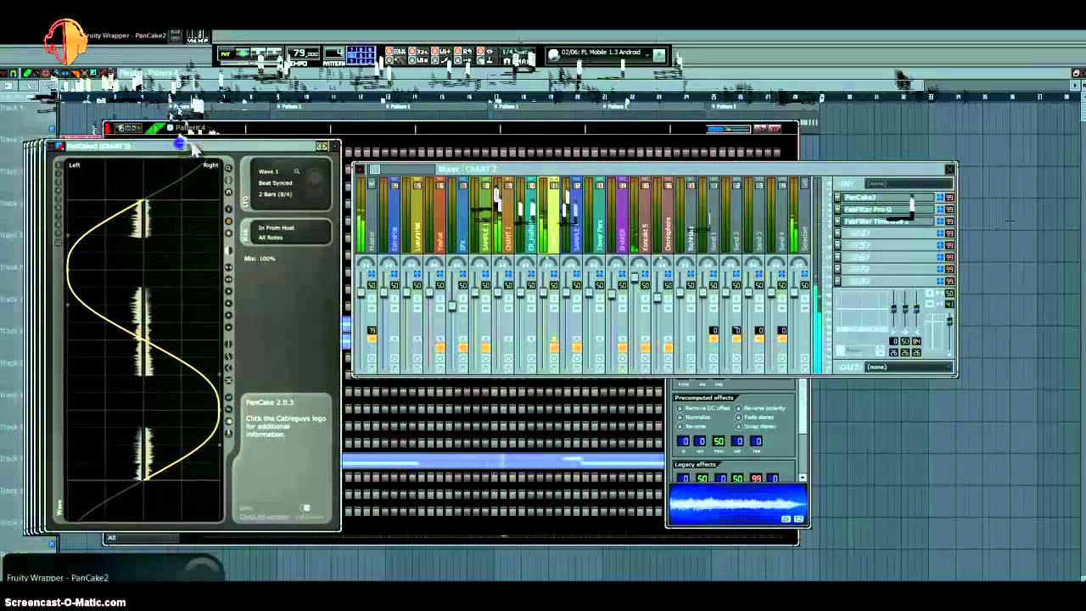This screenshot has height=611, width=1086.
Task: Click the PanCake2 slot mix level 99
Action: 949,198
